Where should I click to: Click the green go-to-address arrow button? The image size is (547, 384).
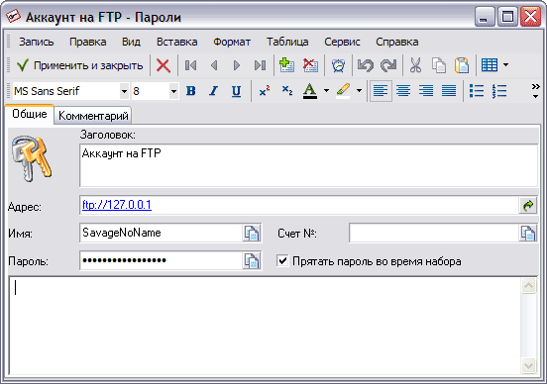pos(528,205)
